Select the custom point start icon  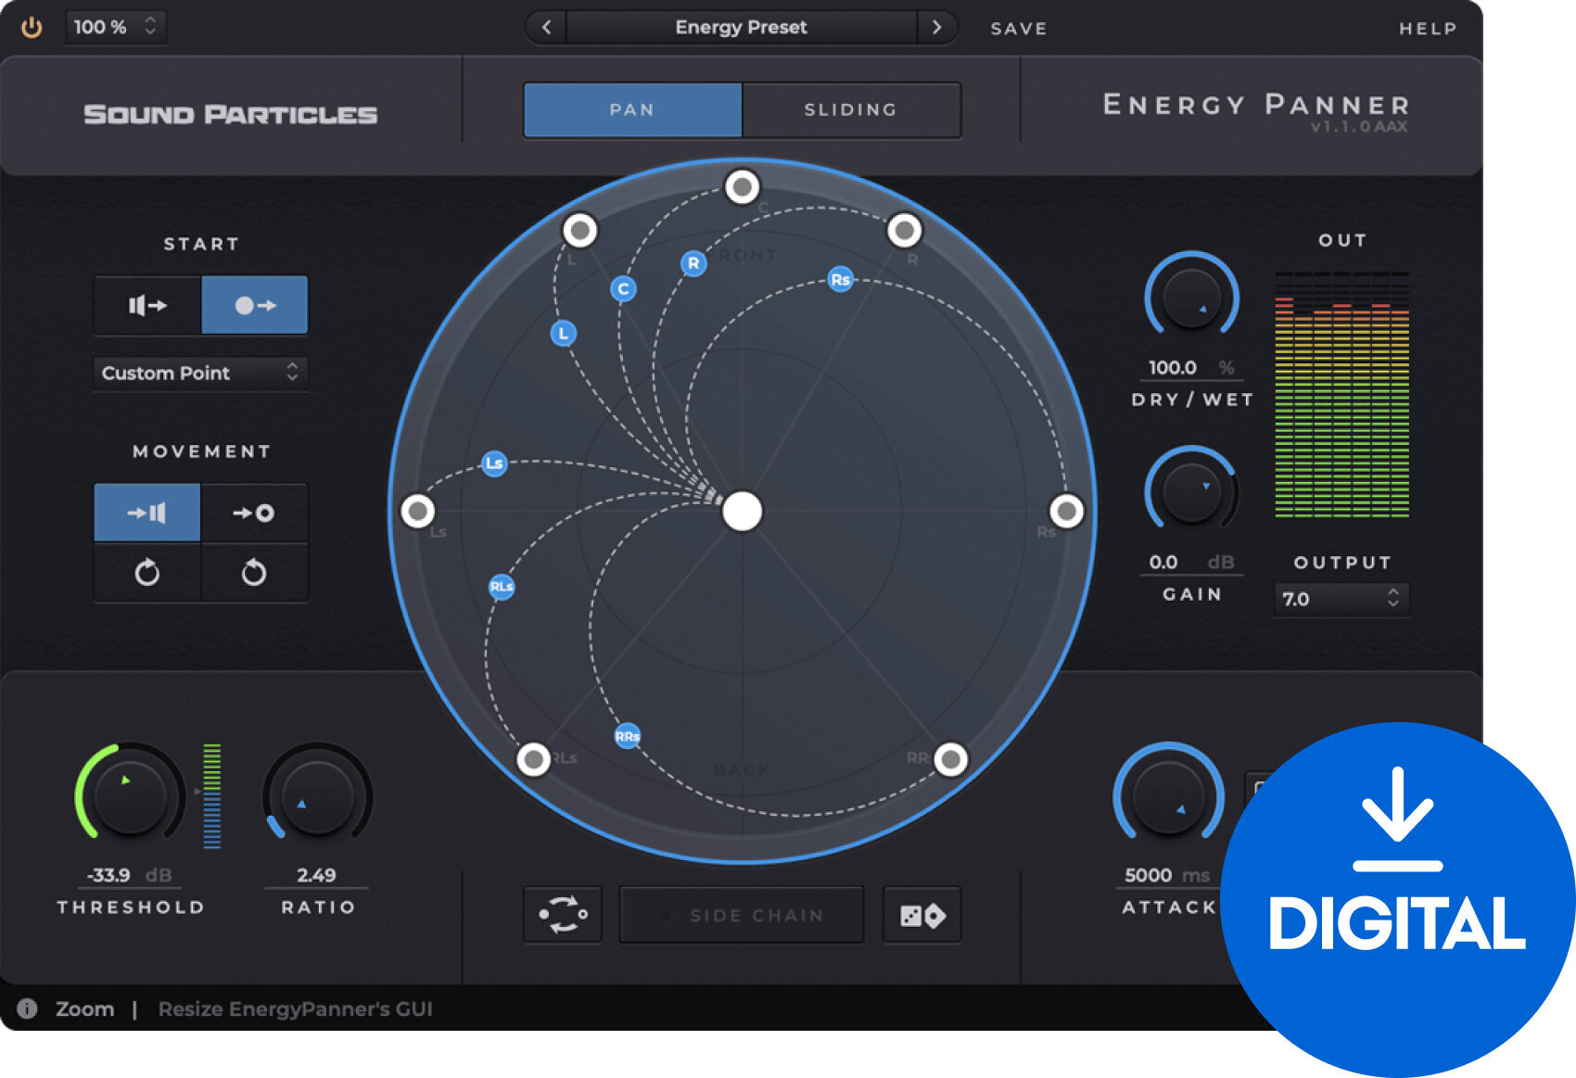tap(253, 304)
